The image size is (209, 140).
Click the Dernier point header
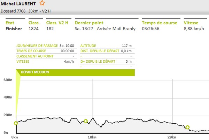pyautogui.click(x=89, y=23)
